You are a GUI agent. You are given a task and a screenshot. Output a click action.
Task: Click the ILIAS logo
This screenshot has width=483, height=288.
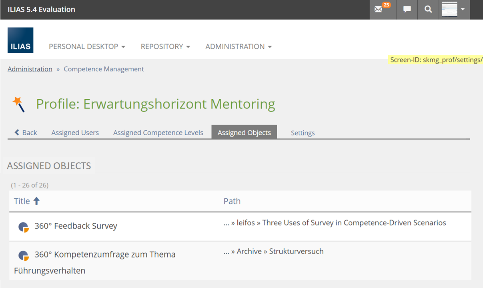(20, 40)
